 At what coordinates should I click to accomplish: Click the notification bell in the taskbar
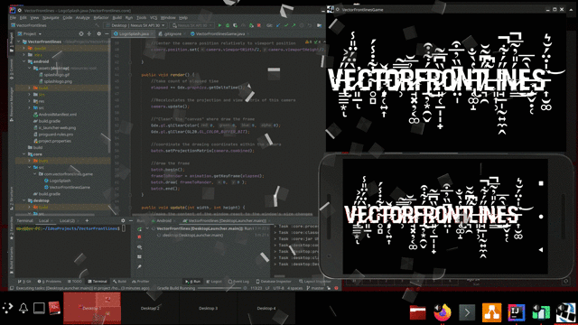pos(23,308)
